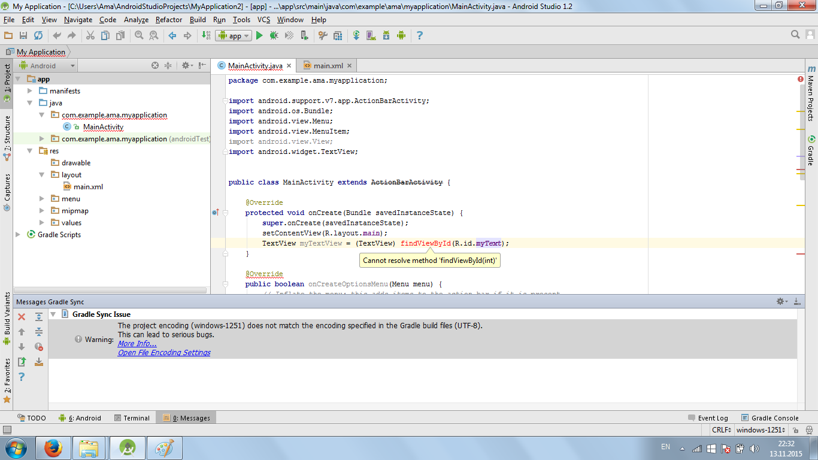Open the VCS menu
The height and width of the screenshot is (460, 818).
(263, 20)
